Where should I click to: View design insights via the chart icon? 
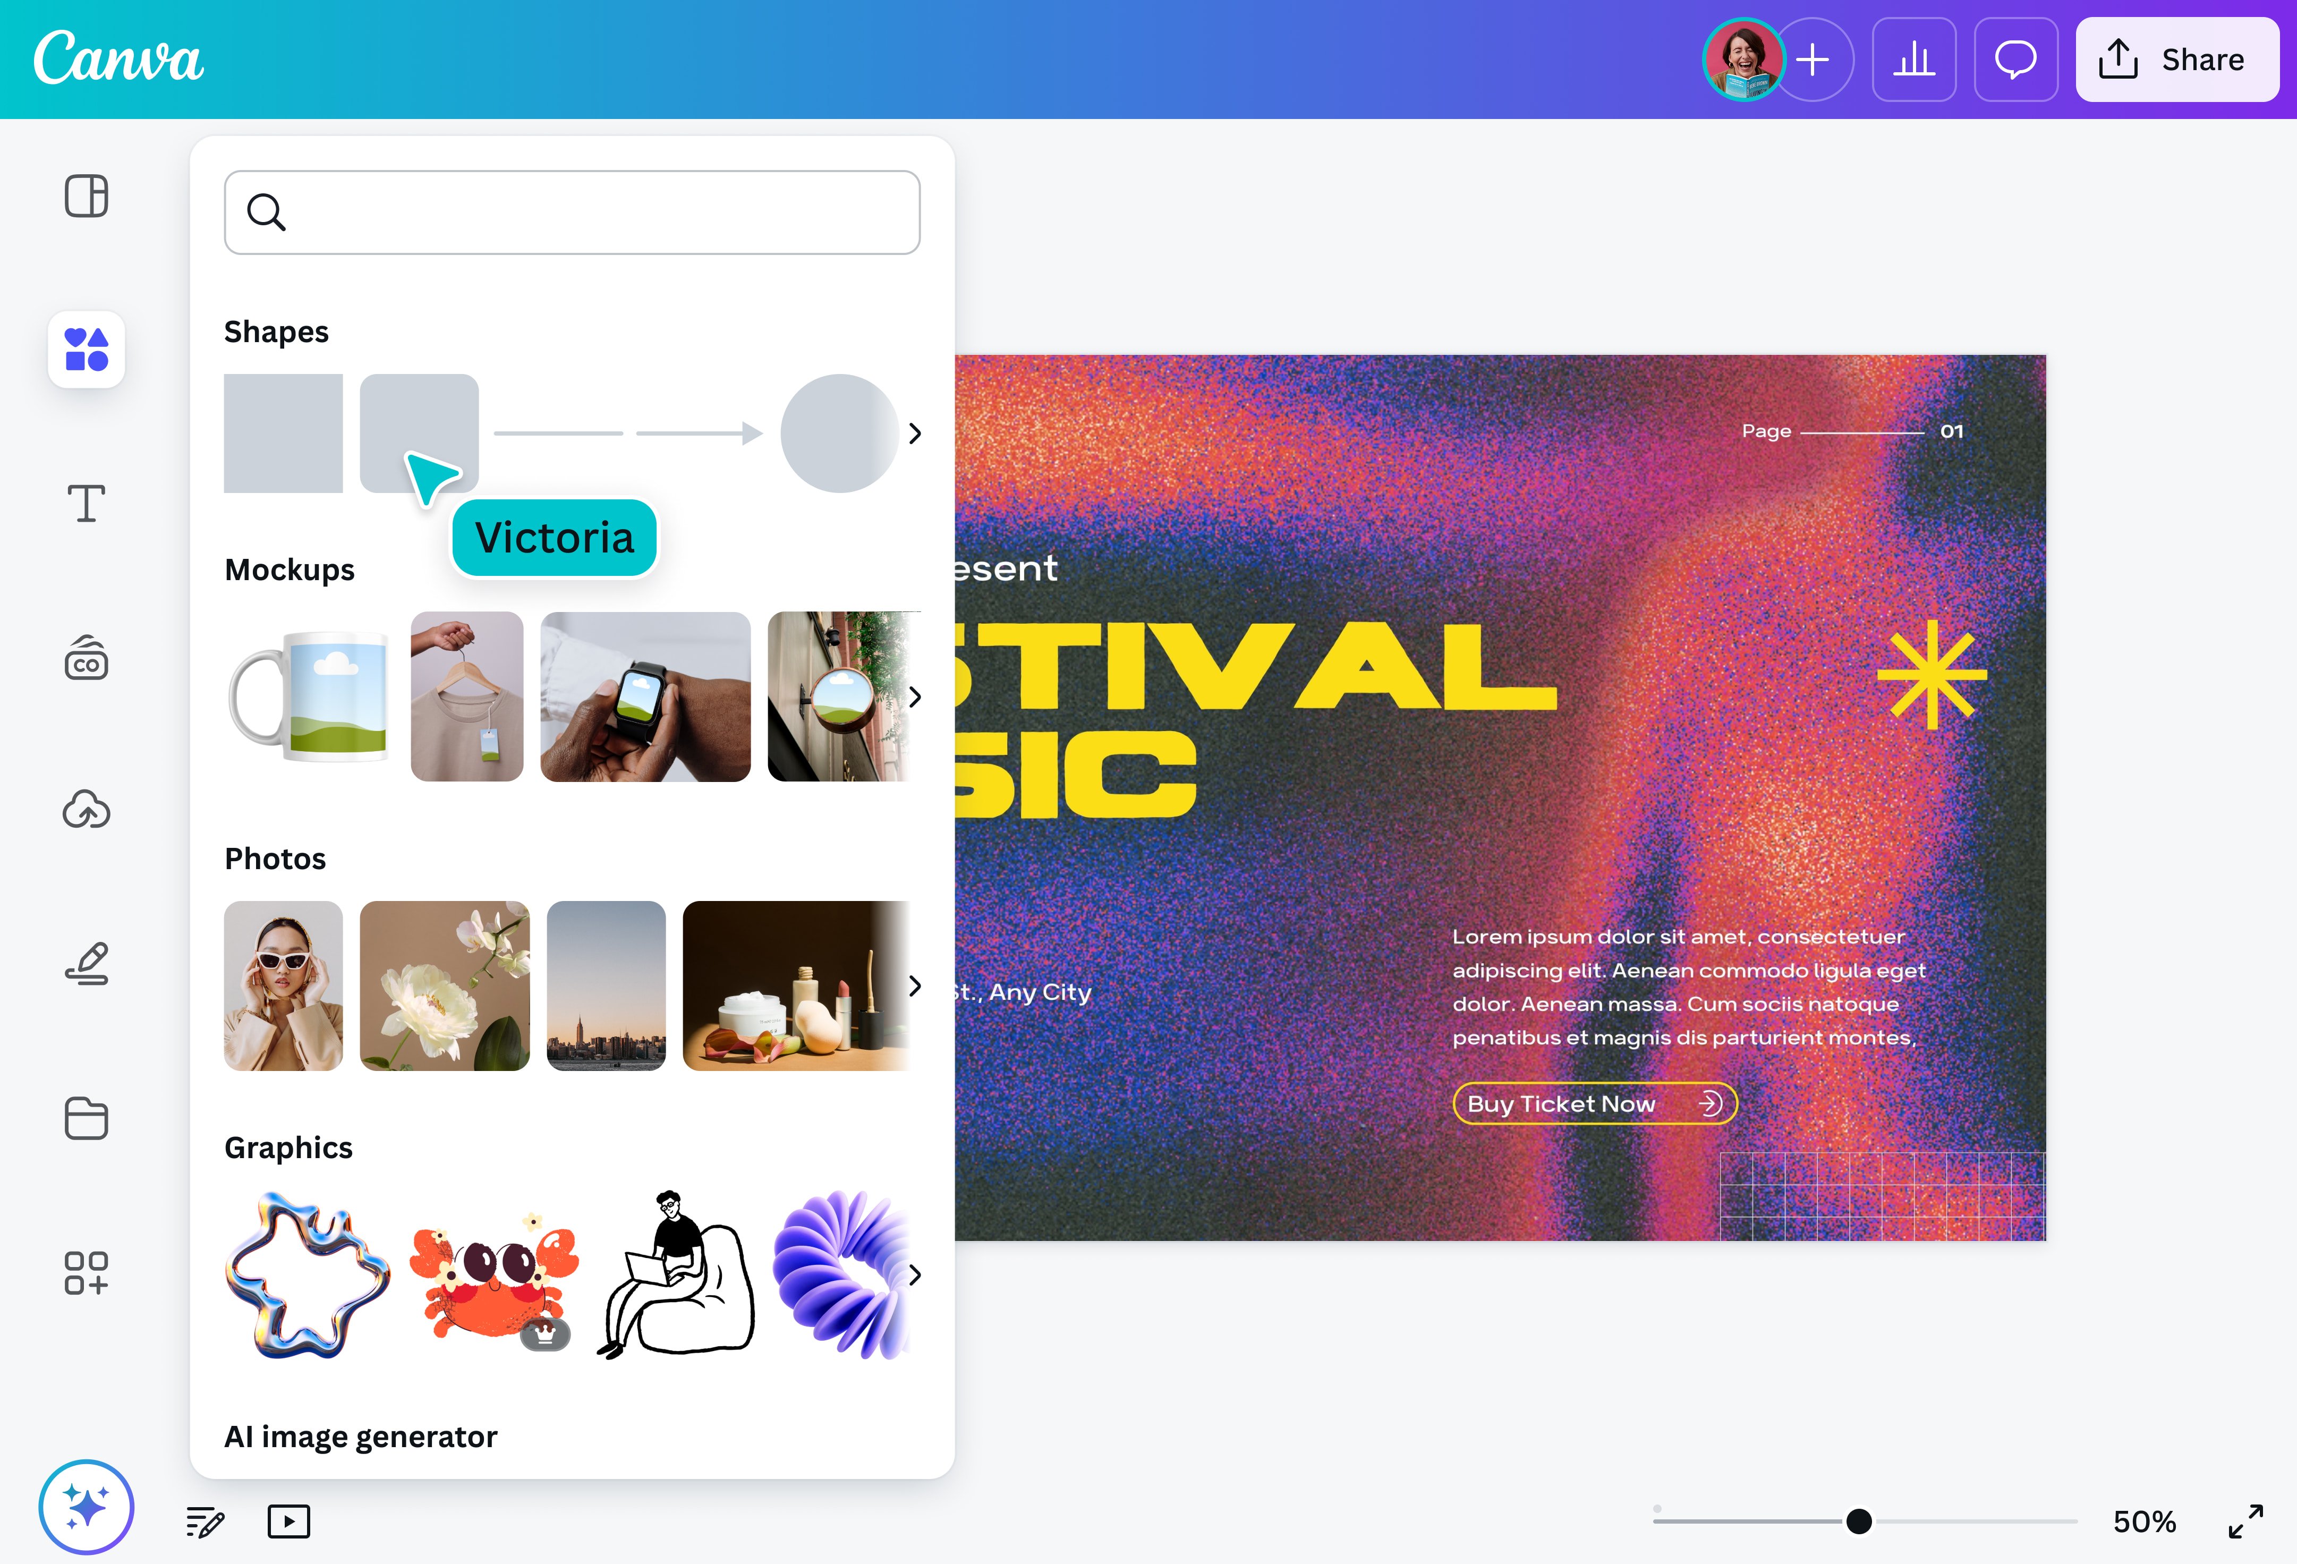(x=1913, y=61)
